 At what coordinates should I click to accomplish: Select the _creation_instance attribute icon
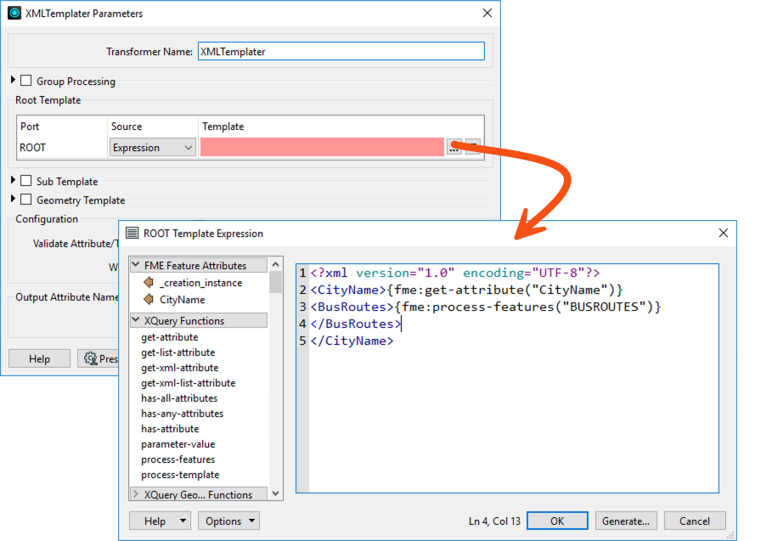point(148,283)
